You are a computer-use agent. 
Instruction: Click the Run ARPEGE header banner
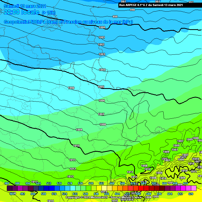point(151,5)
